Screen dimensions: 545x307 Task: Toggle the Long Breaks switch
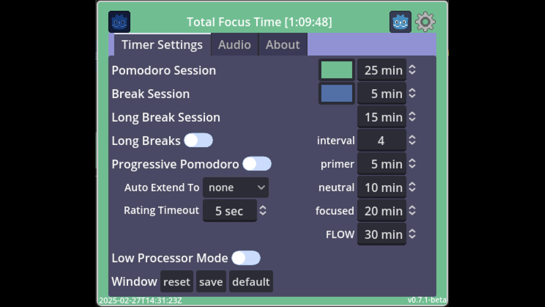pyautogui.click(x=198, y=140)
